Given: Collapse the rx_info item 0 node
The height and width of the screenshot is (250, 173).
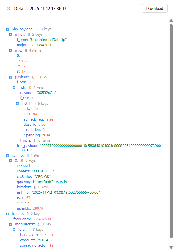Looking at the screenshot, I should 11,161.
